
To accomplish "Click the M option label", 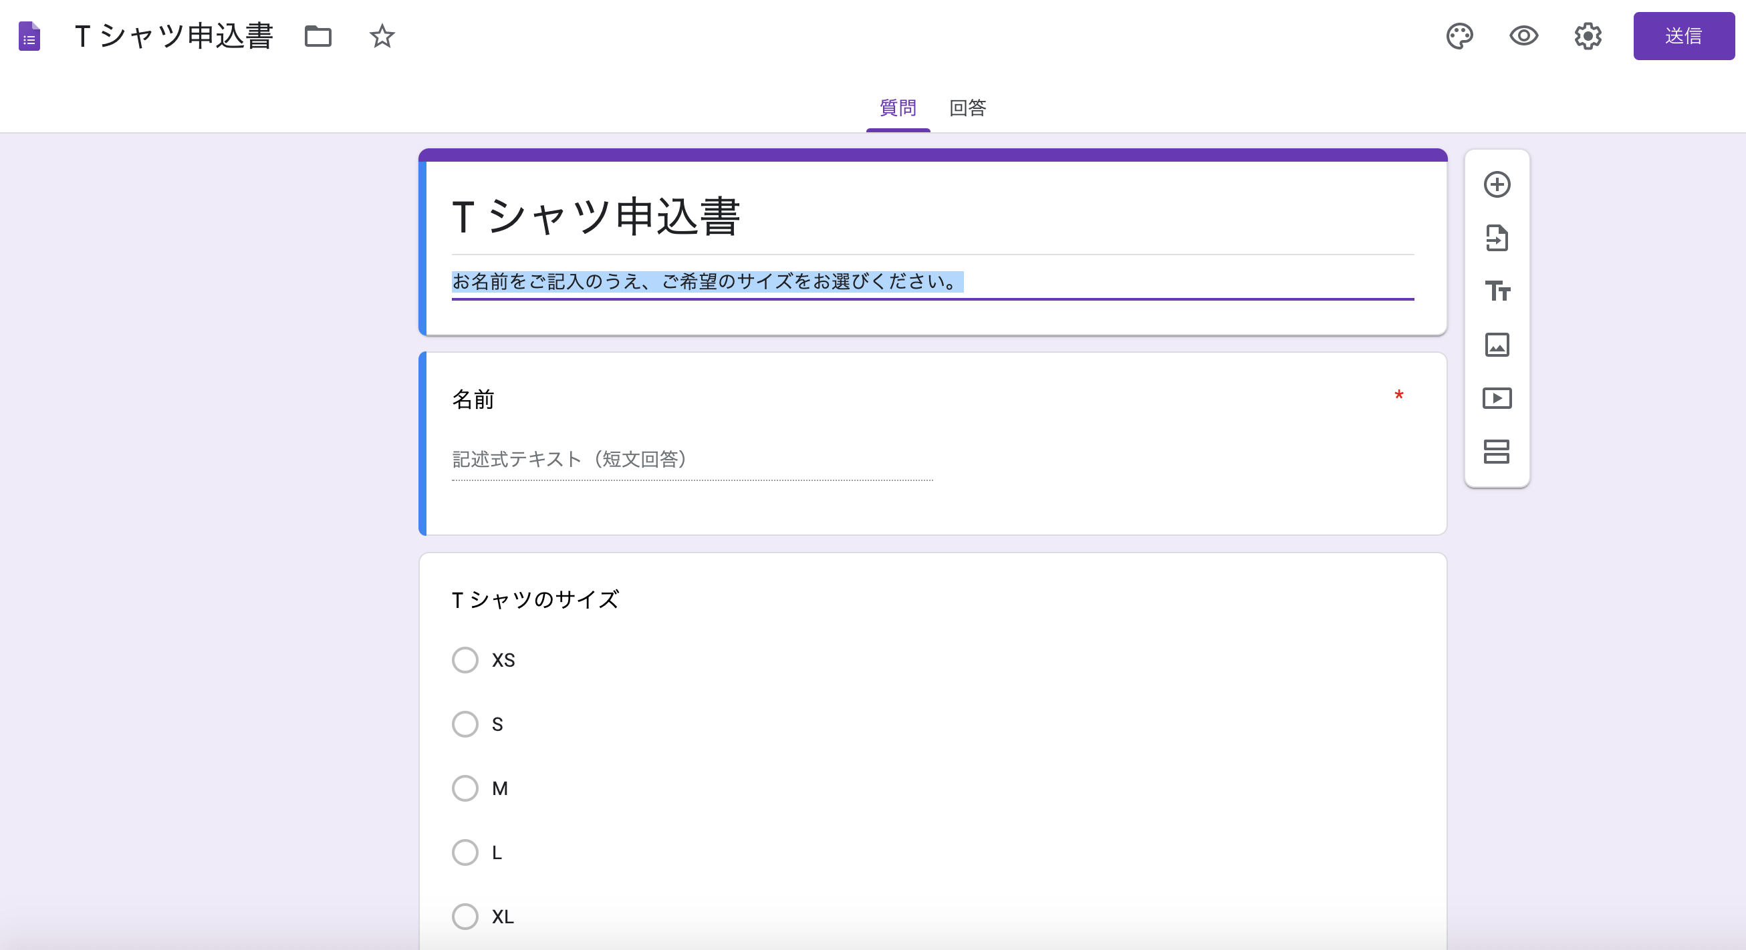I will tap(499, 788).
